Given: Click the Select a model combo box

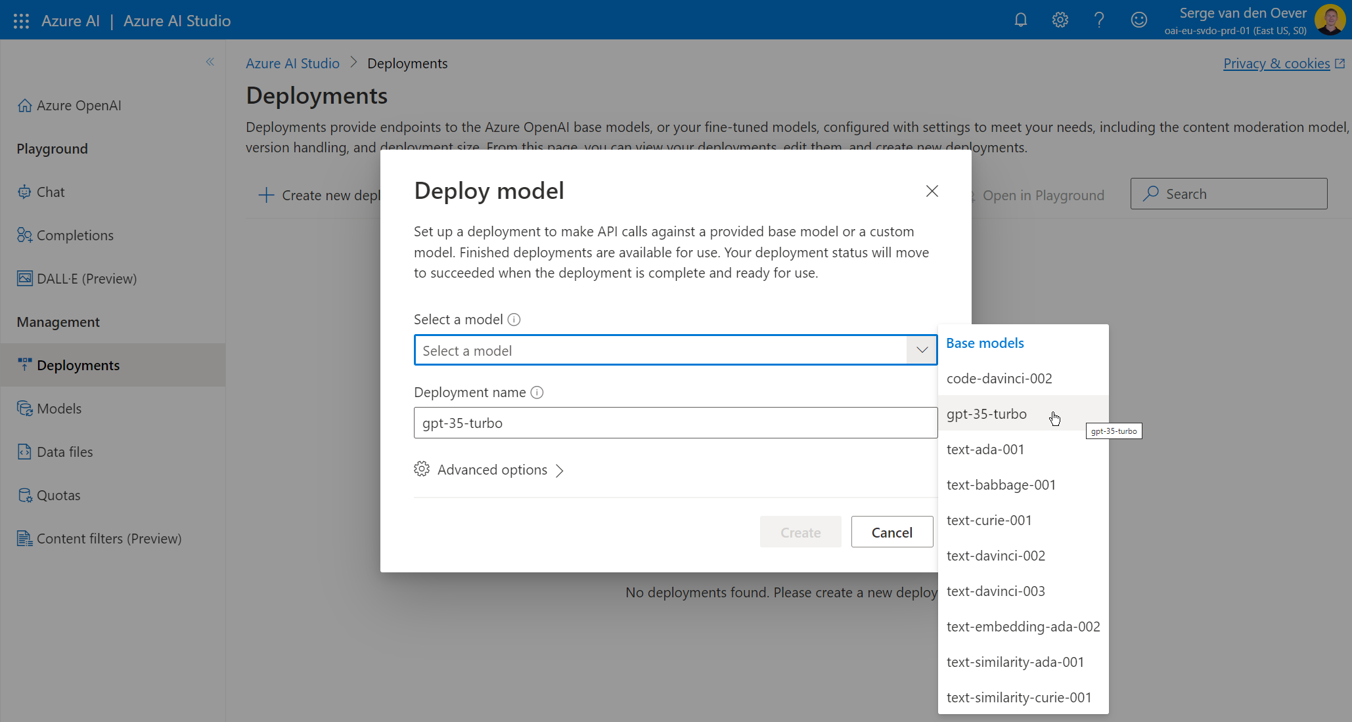Looking at the screenshot, I should (x=675, y=350).
